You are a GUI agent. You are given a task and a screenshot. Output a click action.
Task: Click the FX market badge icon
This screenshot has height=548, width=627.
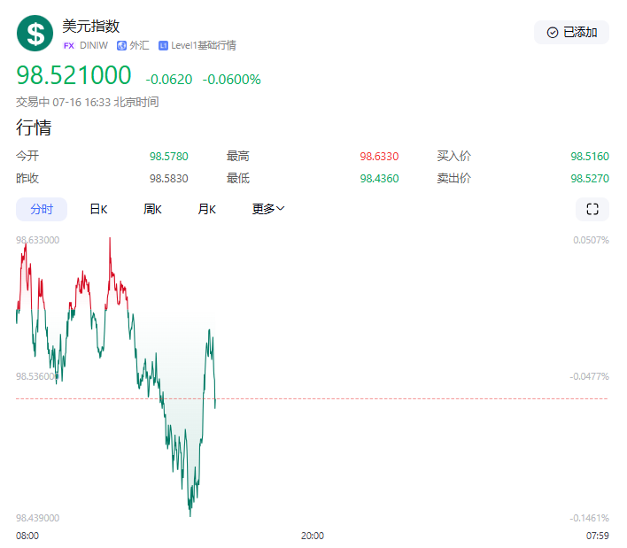tap(69, 45)
